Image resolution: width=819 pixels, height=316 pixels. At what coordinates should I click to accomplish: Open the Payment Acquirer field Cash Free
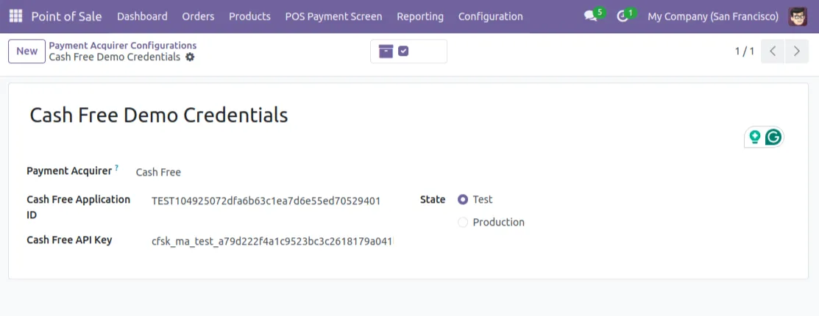(x=158, y=172)
